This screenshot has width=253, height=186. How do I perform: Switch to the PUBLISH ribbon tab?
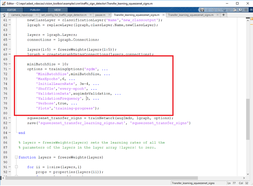[x=35, y=10]
